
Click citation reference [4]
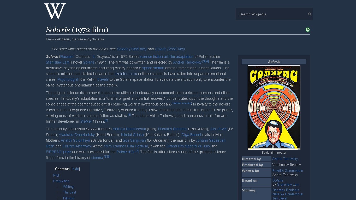[207, 61]
